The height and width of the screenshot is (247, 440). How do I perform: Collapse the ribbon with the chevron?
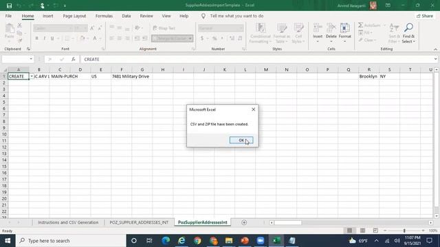pyautogui.click(x=435, y=49)
